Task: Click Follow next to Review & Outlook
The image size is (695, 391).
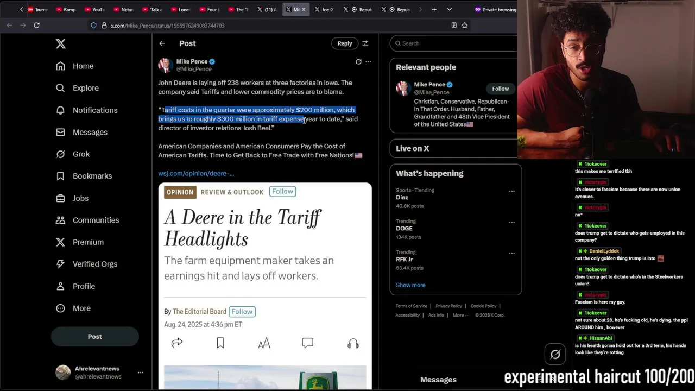Action: coord(283,191)
